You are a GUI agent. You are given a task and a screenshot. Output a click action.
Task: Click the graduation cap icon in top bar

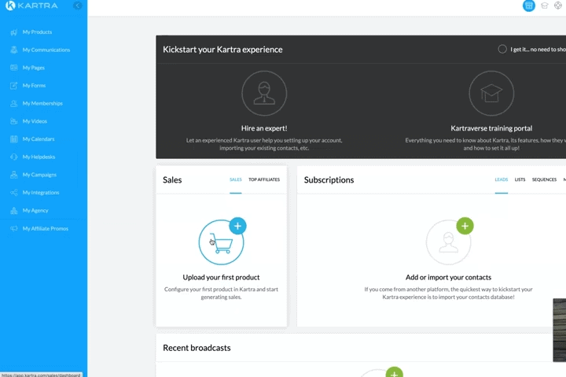[x=544, y=6]
